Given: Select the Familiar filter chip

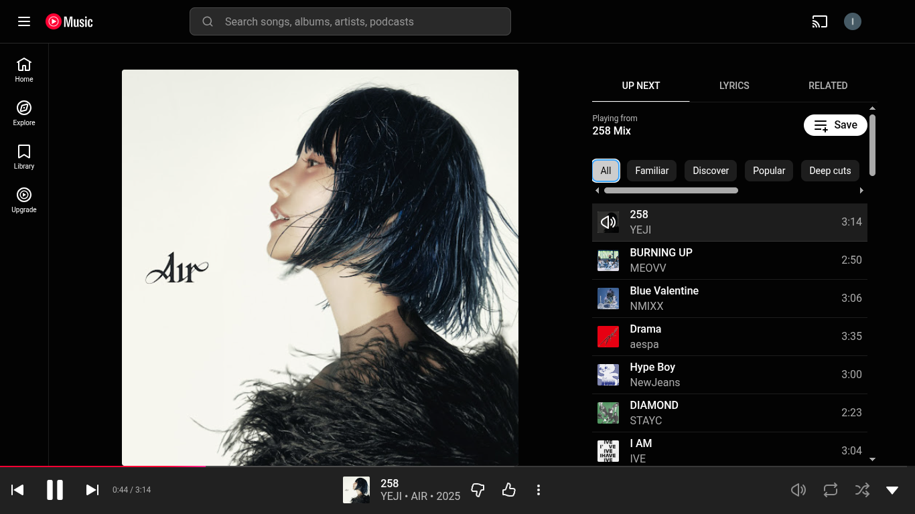Looking at the screenshot, I should 652,171.
